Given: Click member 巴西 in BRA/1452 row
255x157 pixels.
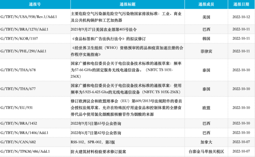Looking at the screenshot, I should 206,123.
